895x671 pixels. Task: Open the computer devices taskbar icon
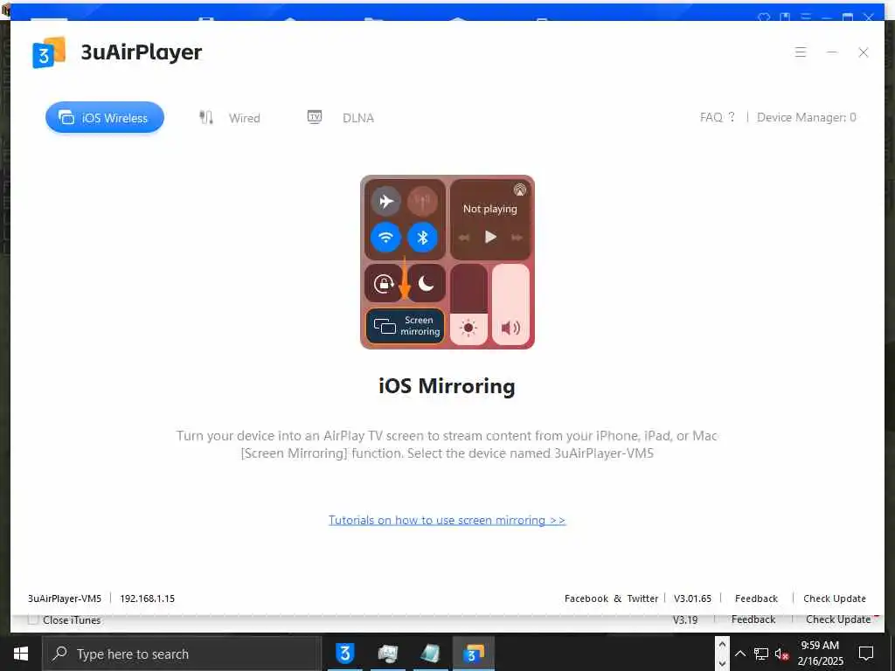click(387, 654)
